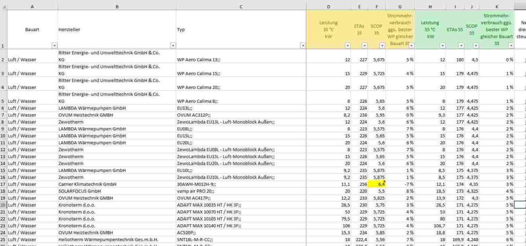Click the cell WP Aero Calima 13;;
Viewport: 526px width, 246px height.
coord(241,56)
